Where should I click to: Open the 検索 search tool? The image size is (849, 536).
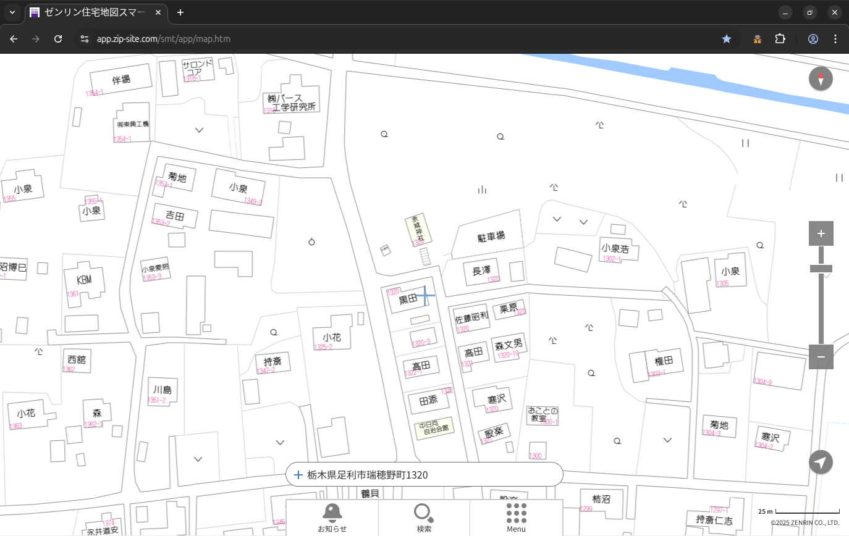[x=424, y=517]
